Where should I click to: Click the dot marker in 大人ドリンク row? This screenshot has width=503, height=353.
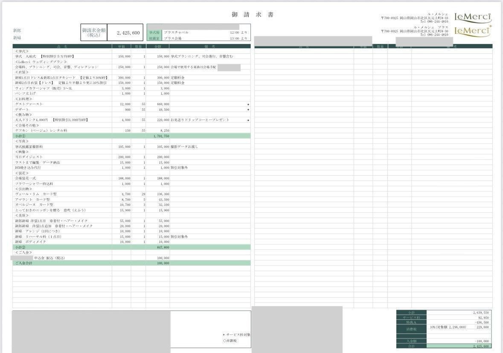point(248,120)
